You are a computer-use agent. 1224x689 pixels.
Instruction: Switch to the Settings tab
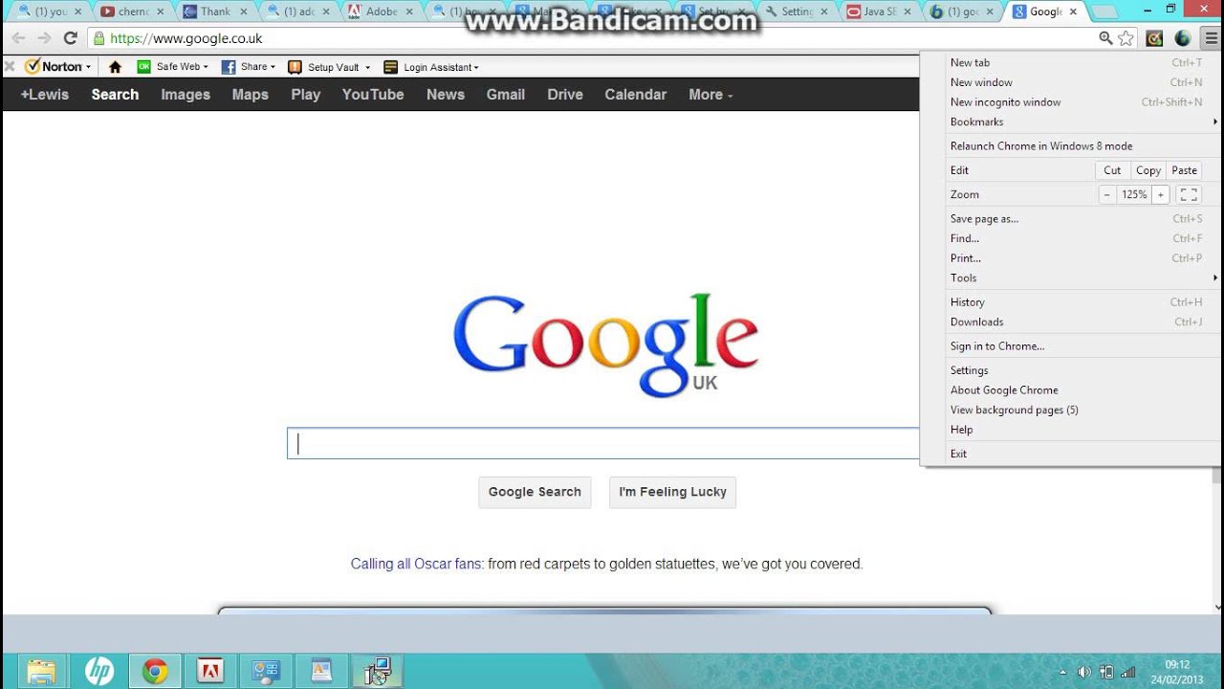[x=797, y=11]
